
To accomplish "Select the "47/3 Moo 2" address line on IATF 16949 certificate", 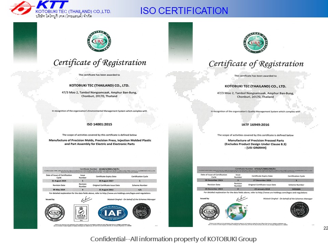I will tap(255, 93).
